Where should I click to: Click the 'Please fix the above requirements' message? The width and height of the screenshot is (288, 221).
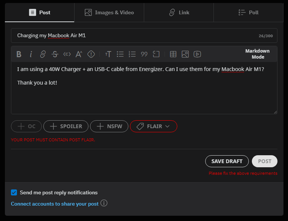click(243, 173)
